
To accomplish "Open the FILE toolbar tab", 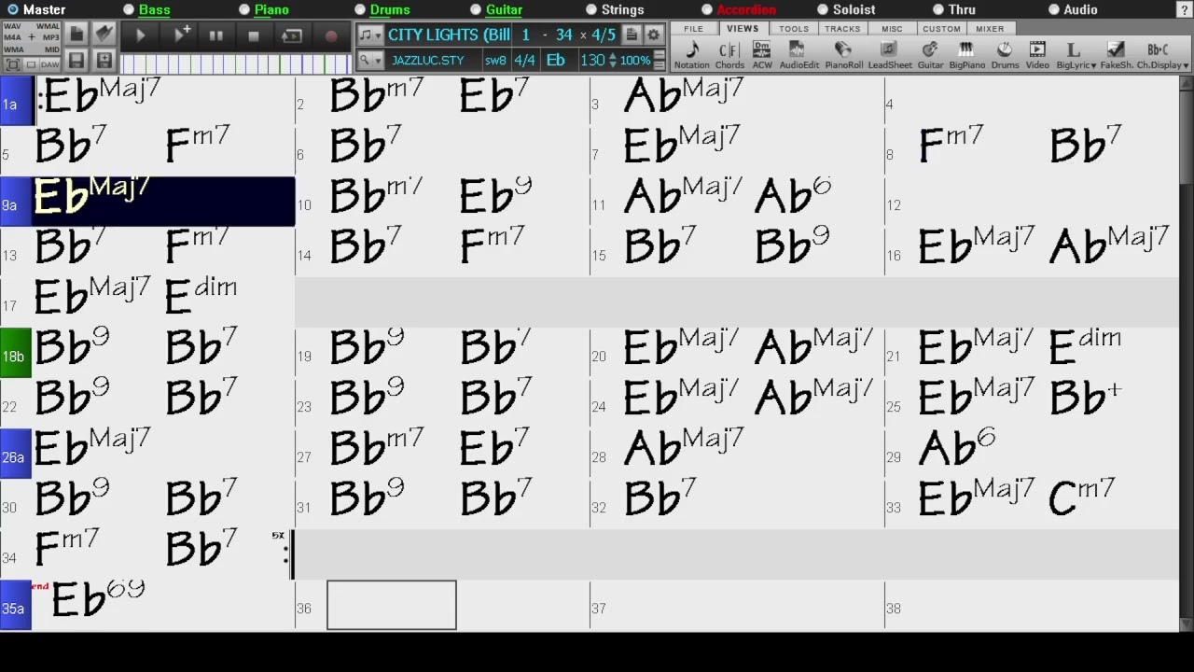I will coord(693,29).
